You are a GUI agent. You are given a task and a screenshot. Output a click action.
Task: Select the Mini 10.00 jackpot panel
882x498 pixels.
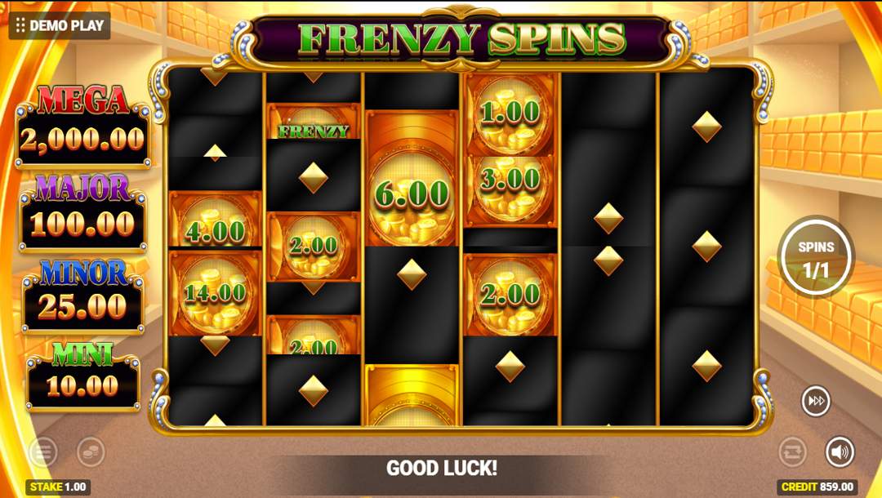pyautogui.click(x=83, y=376)
